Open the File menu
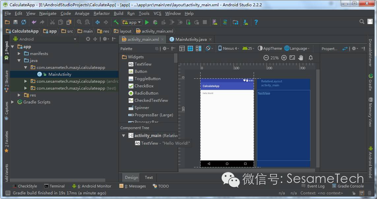The image size is (377, 199). point(8,14)
